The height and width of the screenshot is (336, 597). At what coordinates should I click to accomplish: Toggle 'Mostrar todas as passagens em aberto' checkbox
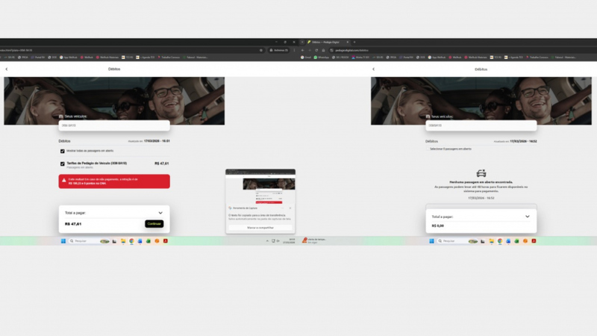[63, 151]
